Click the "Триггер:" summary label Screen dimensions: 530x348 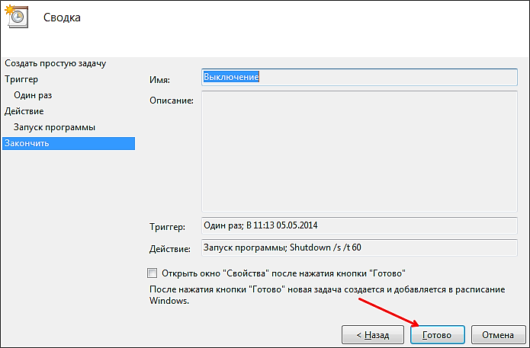point(168,228)
